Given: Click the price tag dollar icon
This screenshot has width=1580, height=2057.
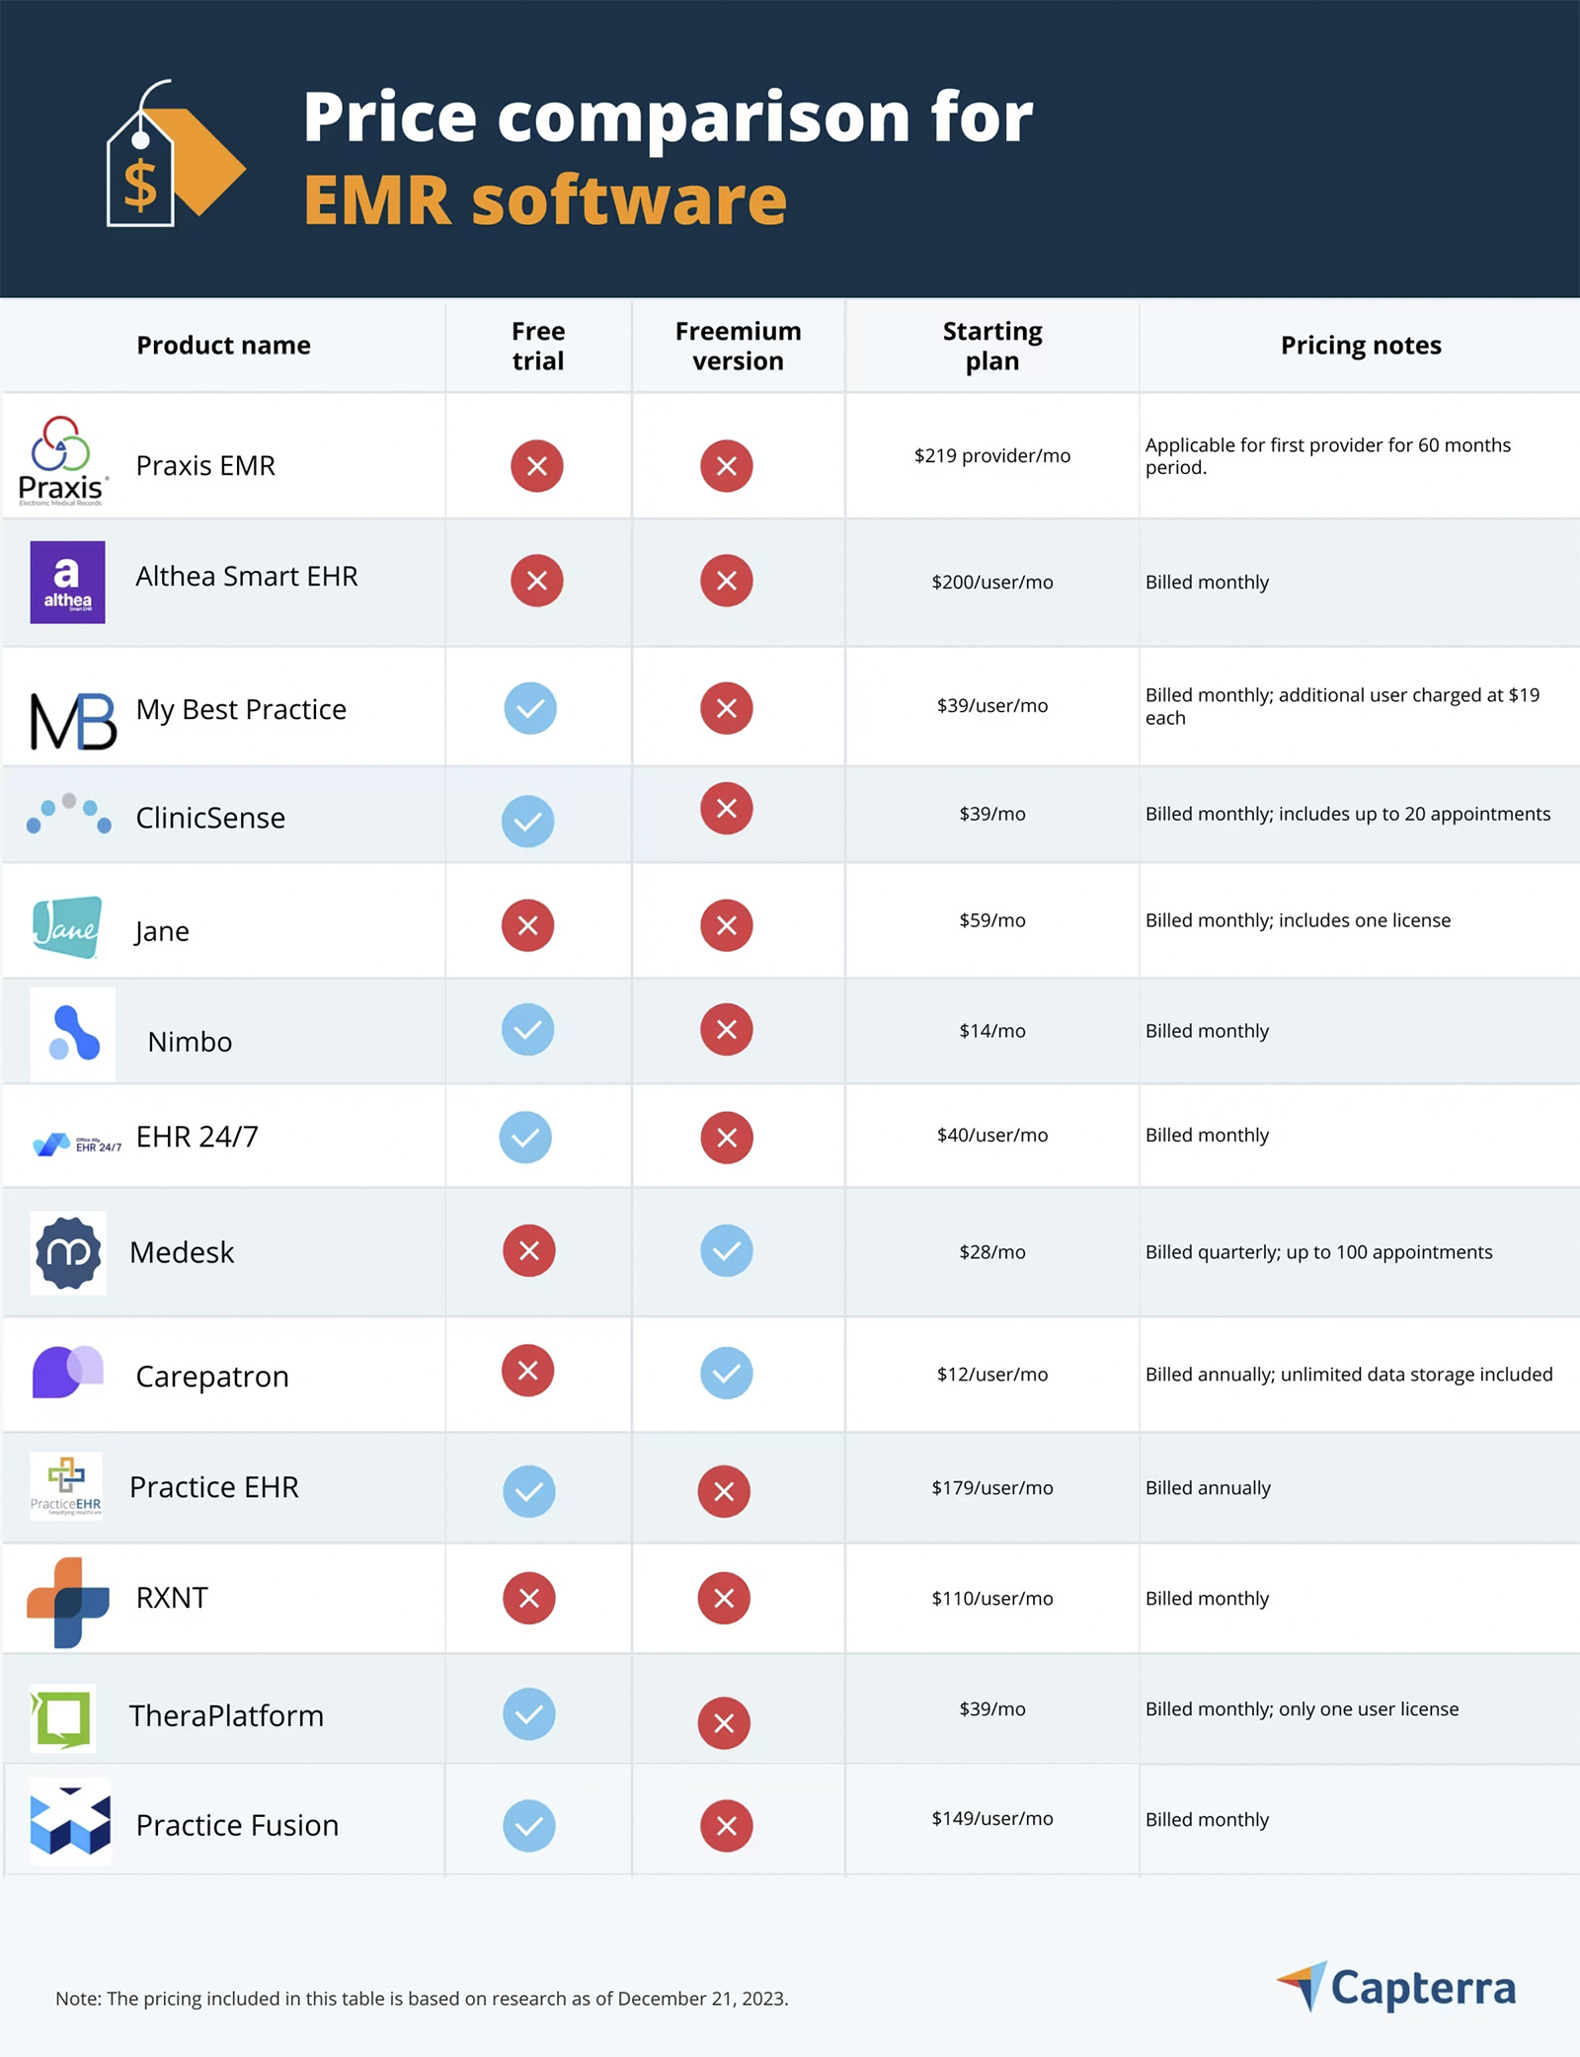Looking at the screenshot, I should point(175,152).
